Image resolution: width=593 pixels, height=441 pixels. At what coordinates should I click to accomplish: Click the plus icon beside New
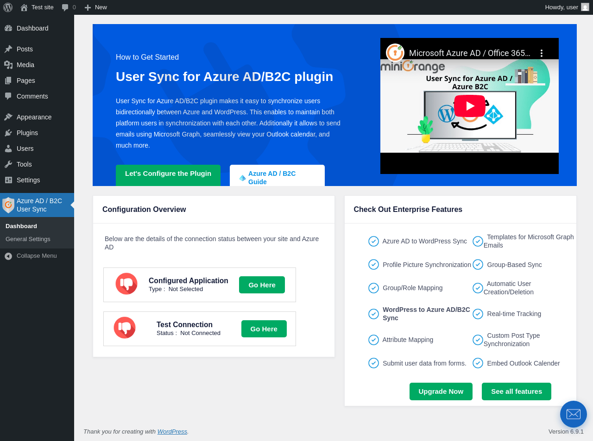pos(88,7)
